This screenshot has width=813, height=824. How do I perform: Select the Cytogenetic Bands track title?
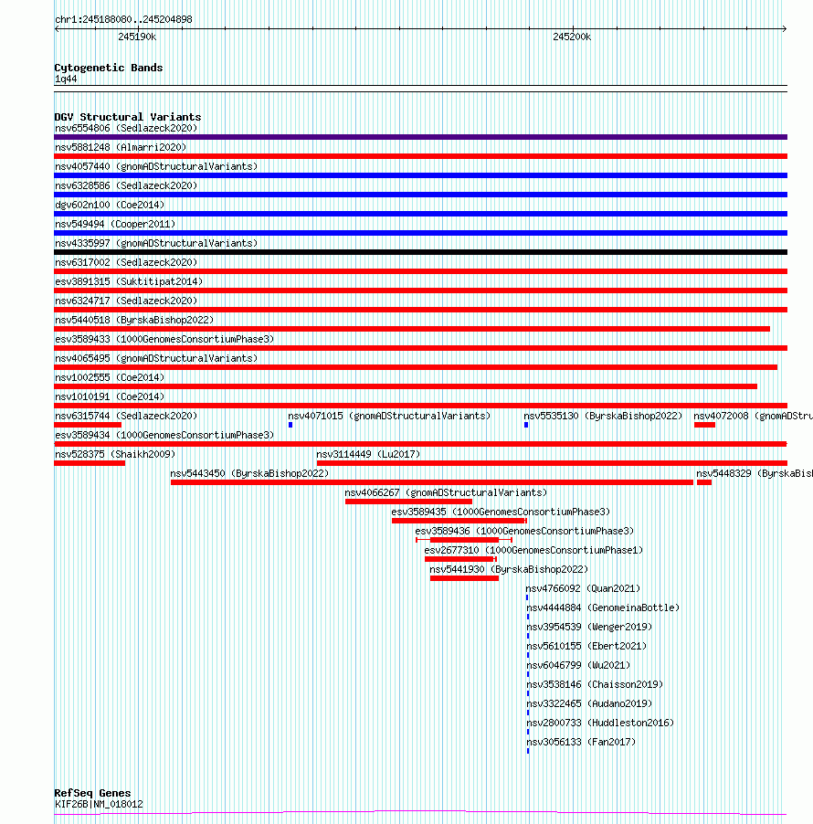(x=109, y=68)
